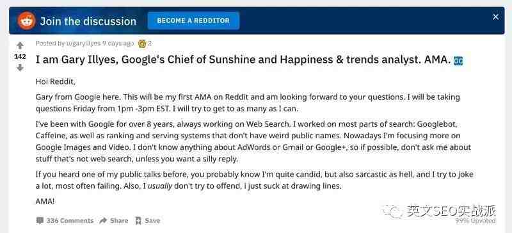Upvote the Gary Illyes AMA post

pyautogui.click(x=20, y=45)
